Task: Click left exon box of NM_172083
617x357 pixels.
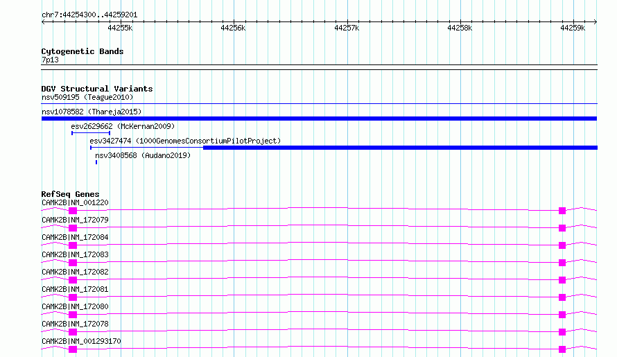Action: click(x=73, y=263)
